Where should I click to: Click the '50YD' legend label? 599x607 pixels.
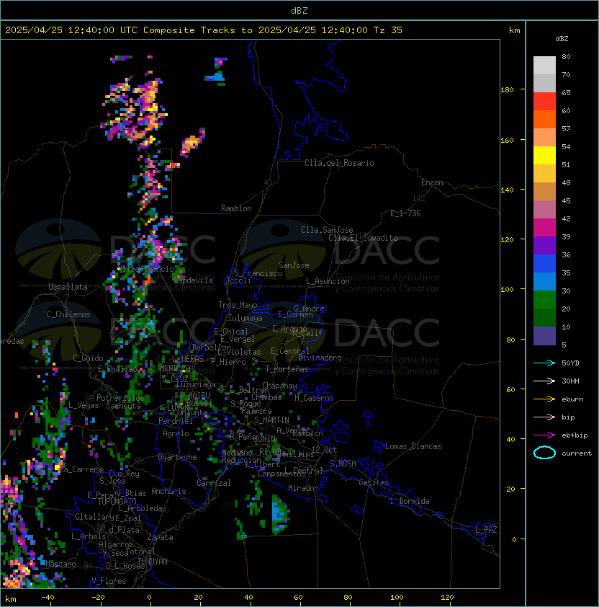click(x=570, y=363)
